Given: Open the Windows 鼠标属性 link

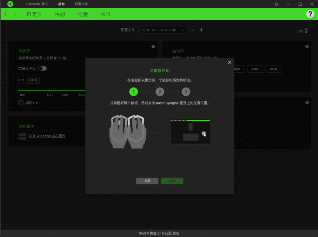Looking at the screenshot, I should (x=47, y=136).
